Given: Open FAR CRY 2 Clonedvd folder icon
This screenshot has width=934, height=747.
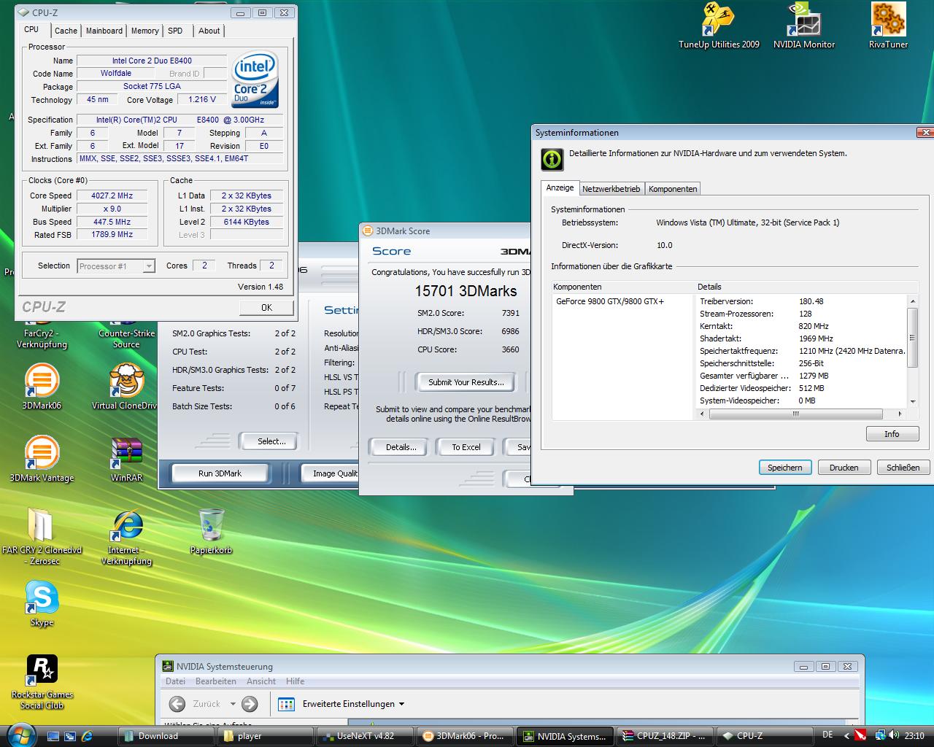Looking at the screenshot, I should point(42,536).
